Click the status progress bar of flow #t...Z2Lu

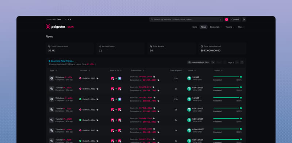click(226, 108)
